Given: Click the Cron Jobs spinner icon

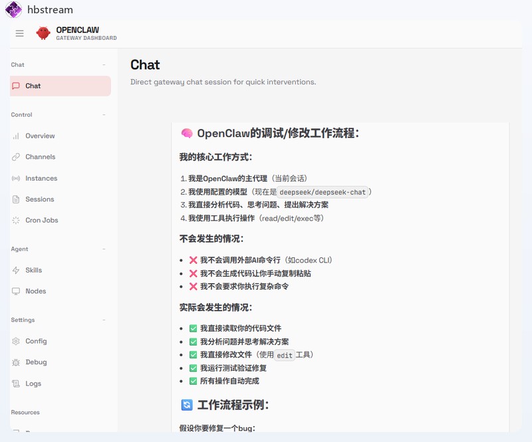Looking at the screenshot, I should [16, 220].
